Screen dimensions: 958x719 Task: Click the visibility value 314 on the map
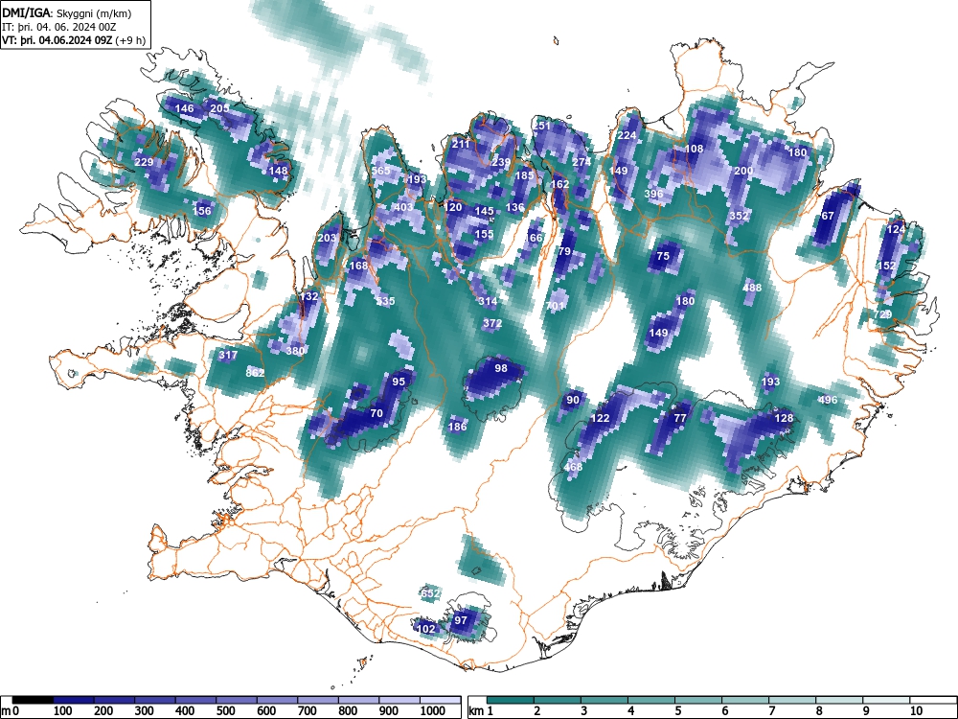pyautogui.click(x=488, y=301)
